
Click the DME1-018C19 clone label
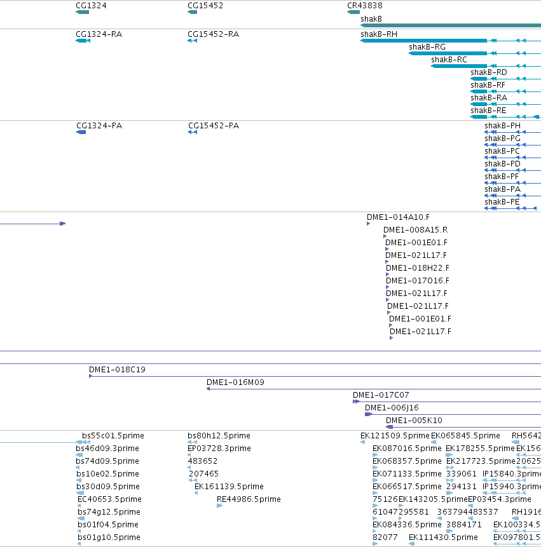click(x=117, y=370)
